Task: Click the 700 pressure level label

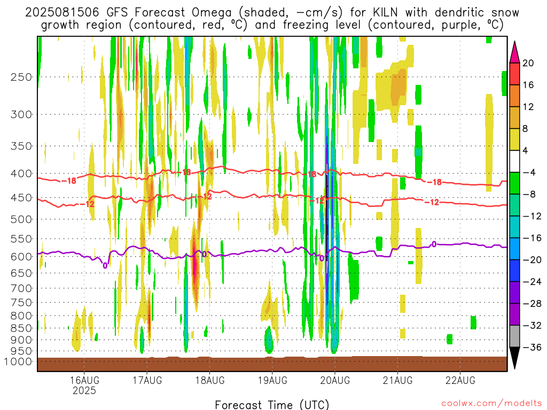Action: (21, 288)
